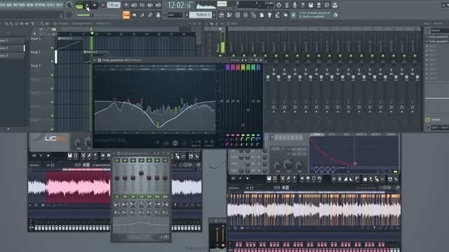Viewport: 449px width, 252px height.
Task: Toggle the recording countdown icon
Action: [142, 5]
